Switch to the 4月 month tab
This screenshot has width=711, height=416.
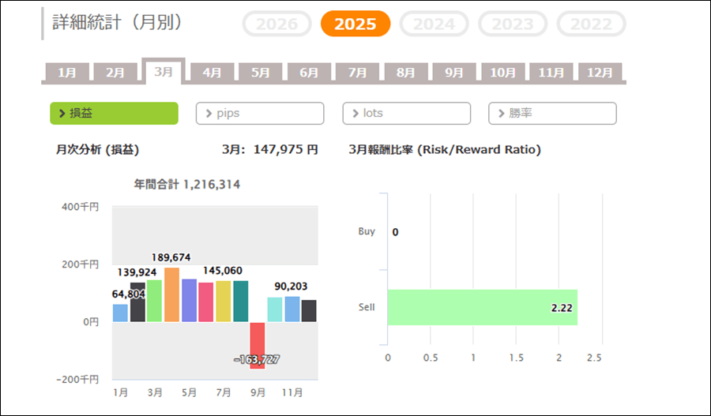tap(212, 73)
